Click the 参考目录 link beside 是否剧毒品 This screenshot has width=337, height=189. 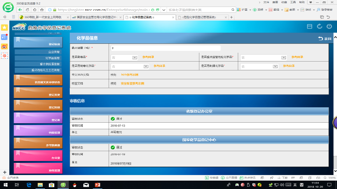[x=148, y=57]
